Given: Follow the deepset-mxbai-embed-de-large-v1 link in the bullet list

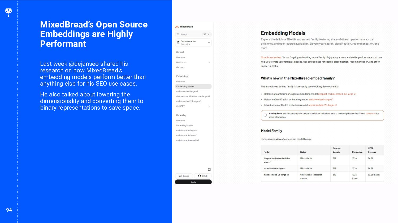Looking at the screenshot, I should tap(337, 94).
